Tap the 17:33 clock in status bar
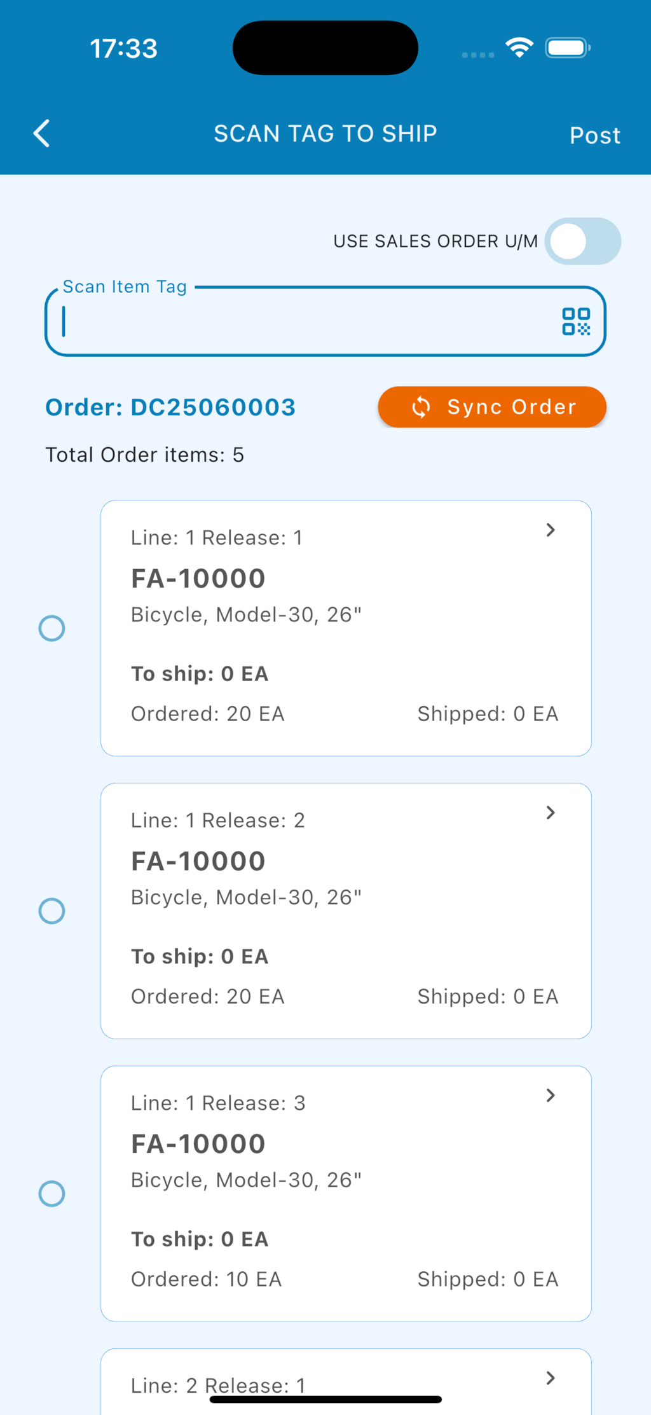This screenshot has height=1415, width=651. [x=123, y=48]
